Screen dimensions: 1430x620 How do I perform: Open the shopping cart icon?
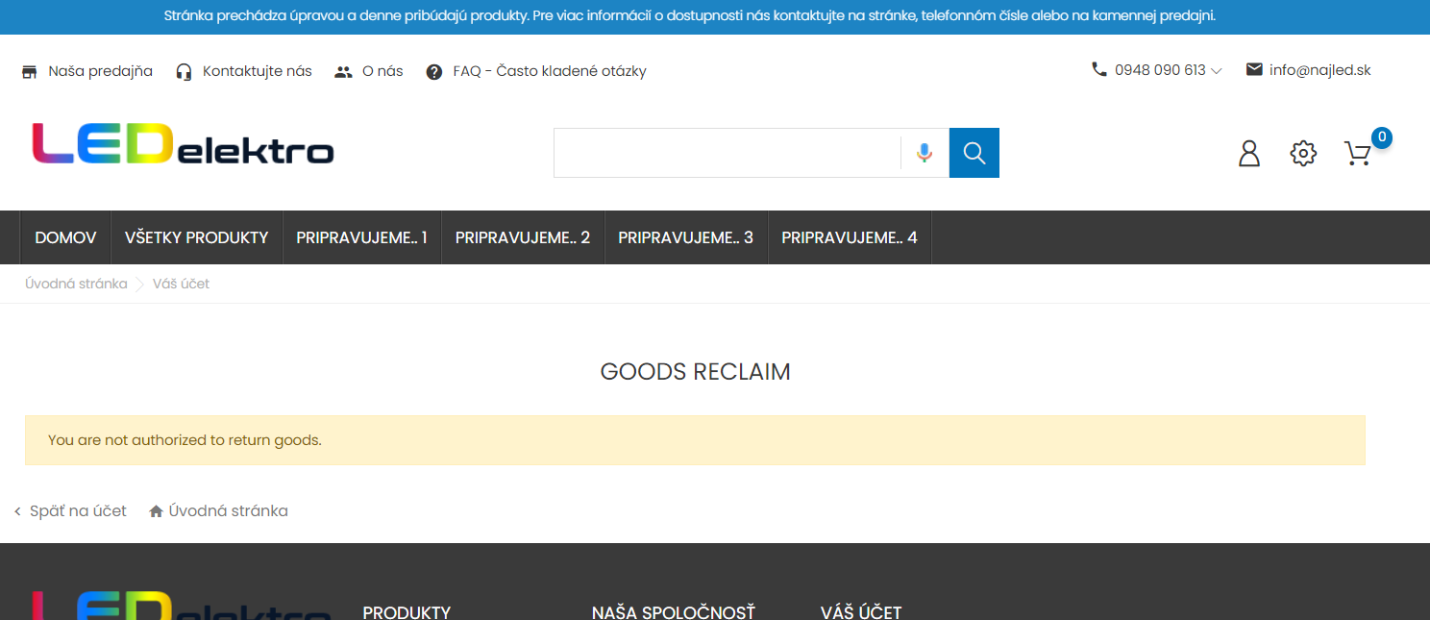pos(1358,154)
